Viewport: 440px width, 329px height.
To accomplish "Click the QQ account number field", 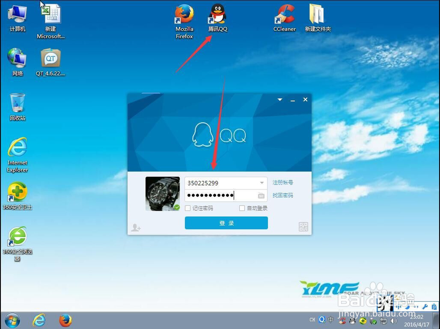I will pyautogui.click(x=226, y=183).
